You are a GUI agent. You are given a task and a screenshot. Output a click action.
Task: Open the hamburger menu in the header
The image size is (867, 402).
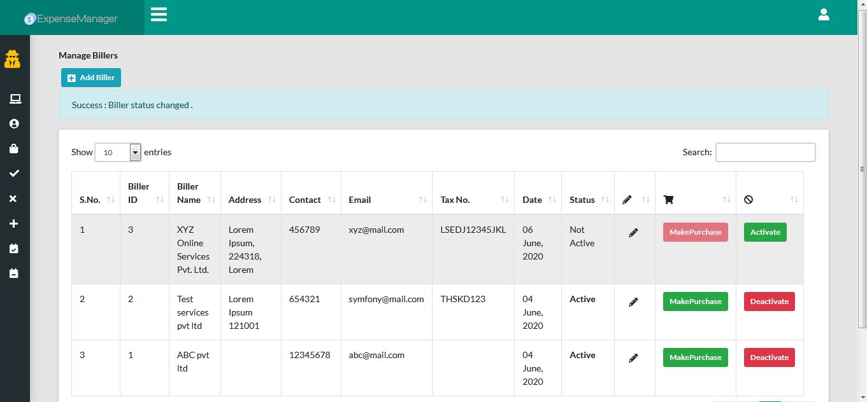[159, 14]
